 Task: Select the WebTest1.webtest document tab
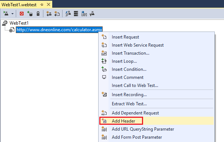19,4
